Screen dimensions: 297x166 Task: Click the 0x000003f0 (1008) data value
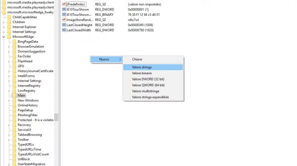(x=140, y=25)
